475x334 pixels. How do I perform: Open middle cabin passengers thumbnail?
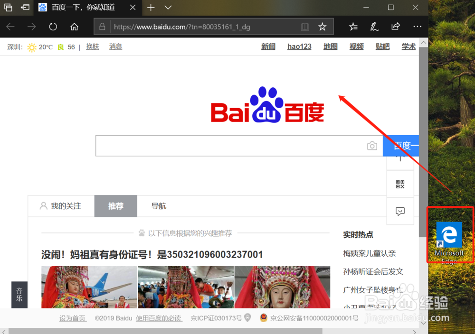186,287
